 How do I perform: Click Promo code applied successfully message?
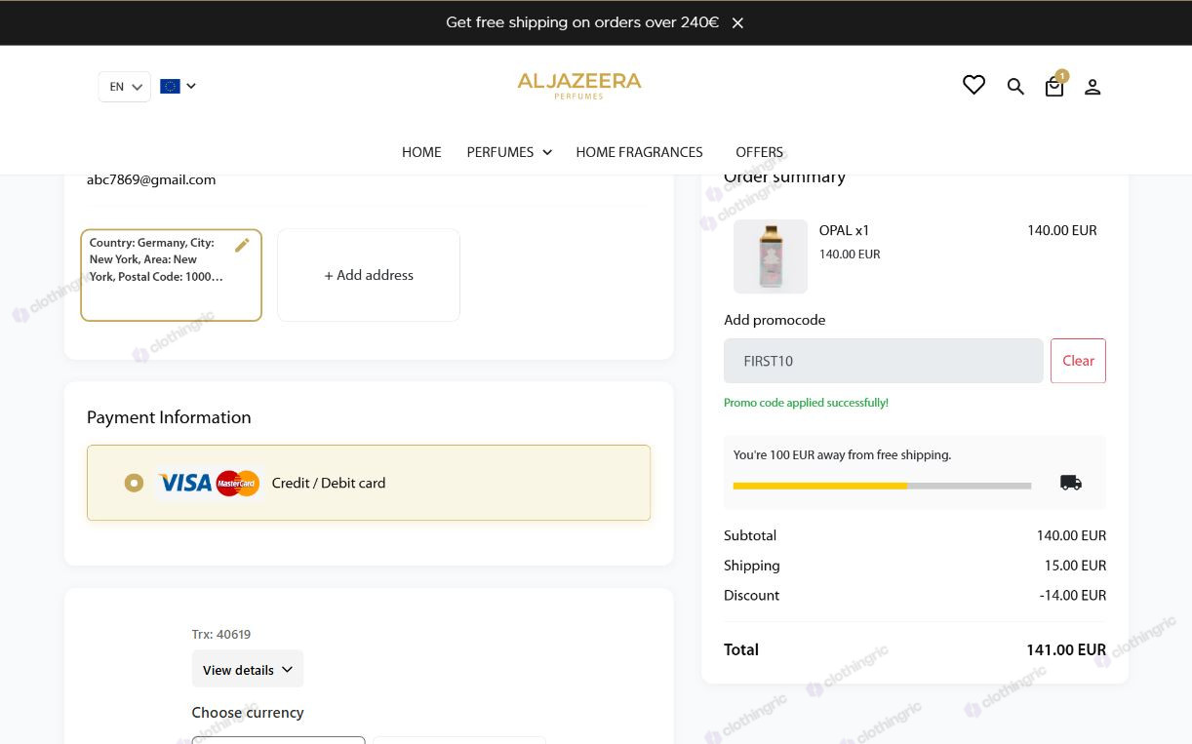point(806,403)
